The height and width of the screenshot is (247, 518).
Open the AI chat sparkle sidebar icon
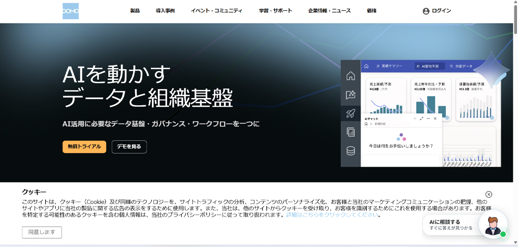350,95
